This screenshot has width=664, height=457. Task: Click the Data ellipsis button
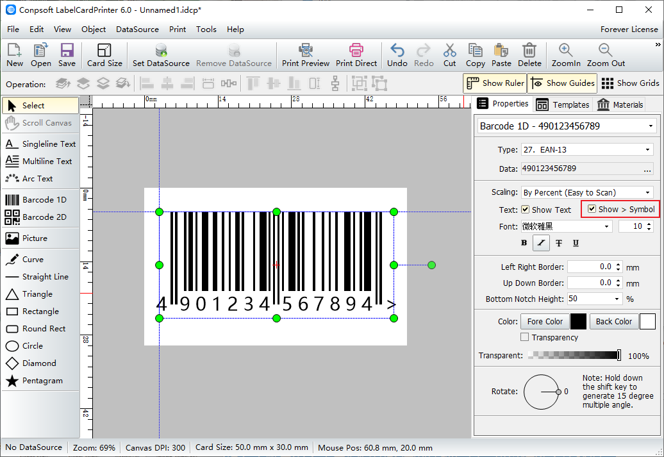click(647, 169)
